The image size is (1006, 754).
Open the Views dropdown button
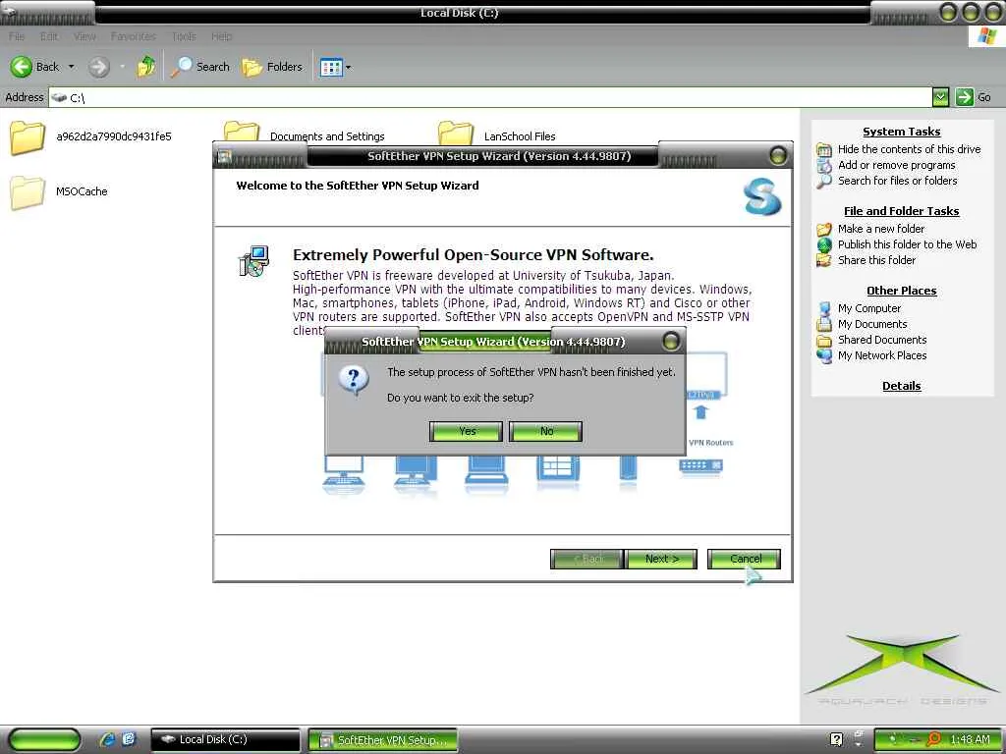tap(336, 67)
